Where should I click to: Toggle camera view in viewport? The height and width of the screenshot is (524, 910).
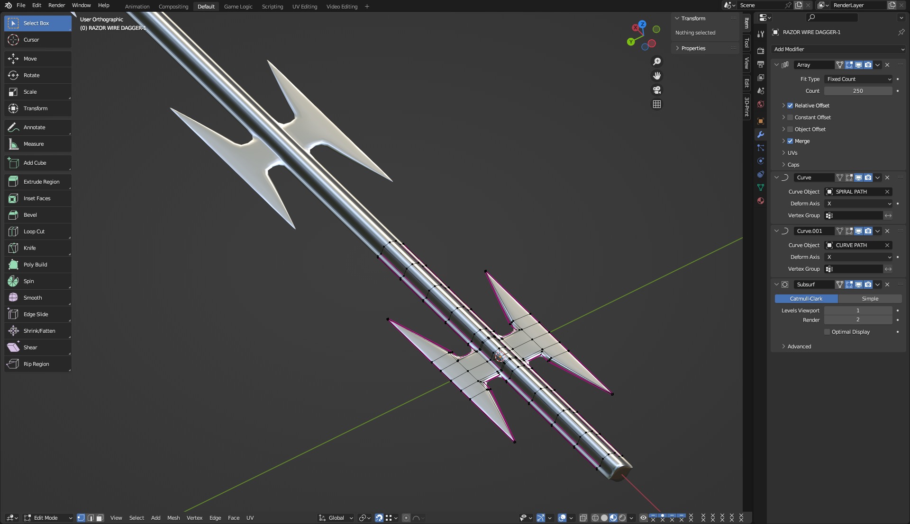click(657, 90)
